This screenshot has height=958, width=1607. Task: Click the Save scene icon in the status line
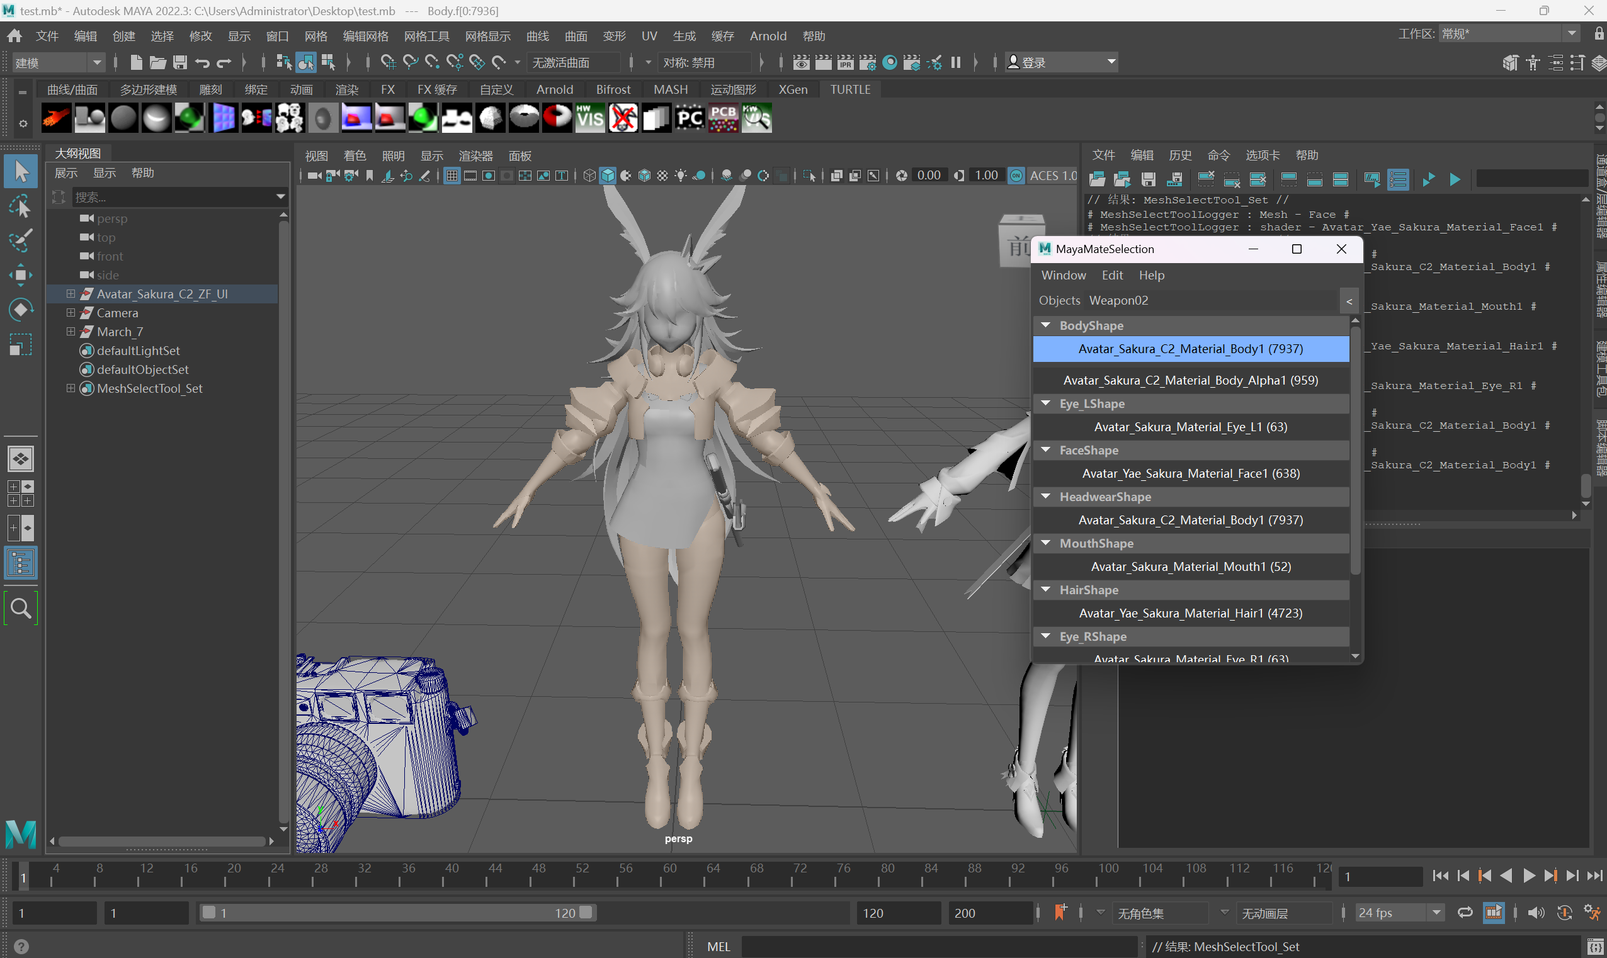click(x=180, y=62)
